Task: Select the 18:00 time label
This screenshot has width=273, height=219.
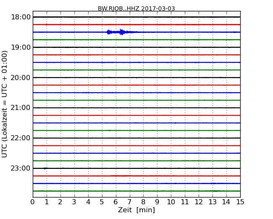Action: (x=21, y=17)
